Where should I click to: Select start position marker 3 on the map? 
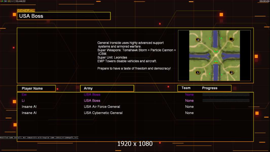tap(198, 40)
